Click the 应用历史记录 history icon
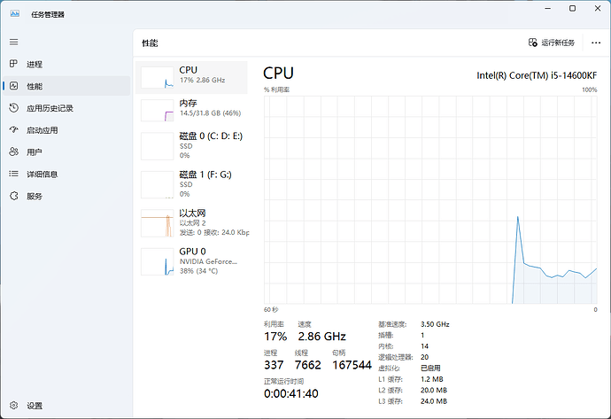 (x=13, y=107)
